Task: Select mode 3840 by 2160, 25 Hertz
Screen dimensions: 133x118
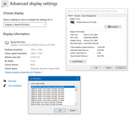Action: [x=53, y=97]
